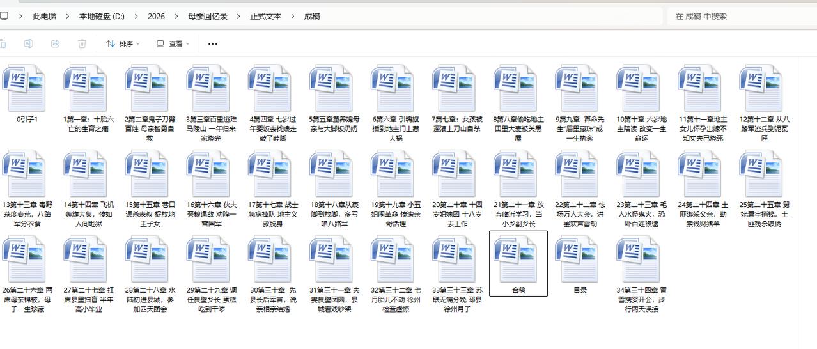Expand the chevron after 正式文本
Image resolution: width=817 pixels, height=349 pixels.
(x=293, y=16)
